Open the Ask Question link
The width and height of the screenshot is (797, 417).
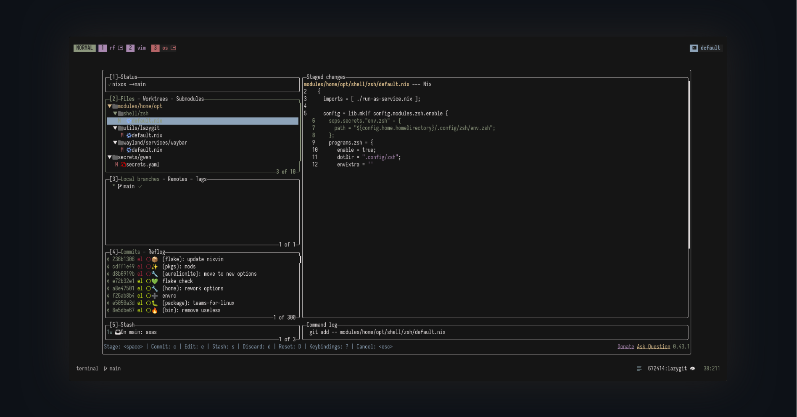(x=654, y=347)
